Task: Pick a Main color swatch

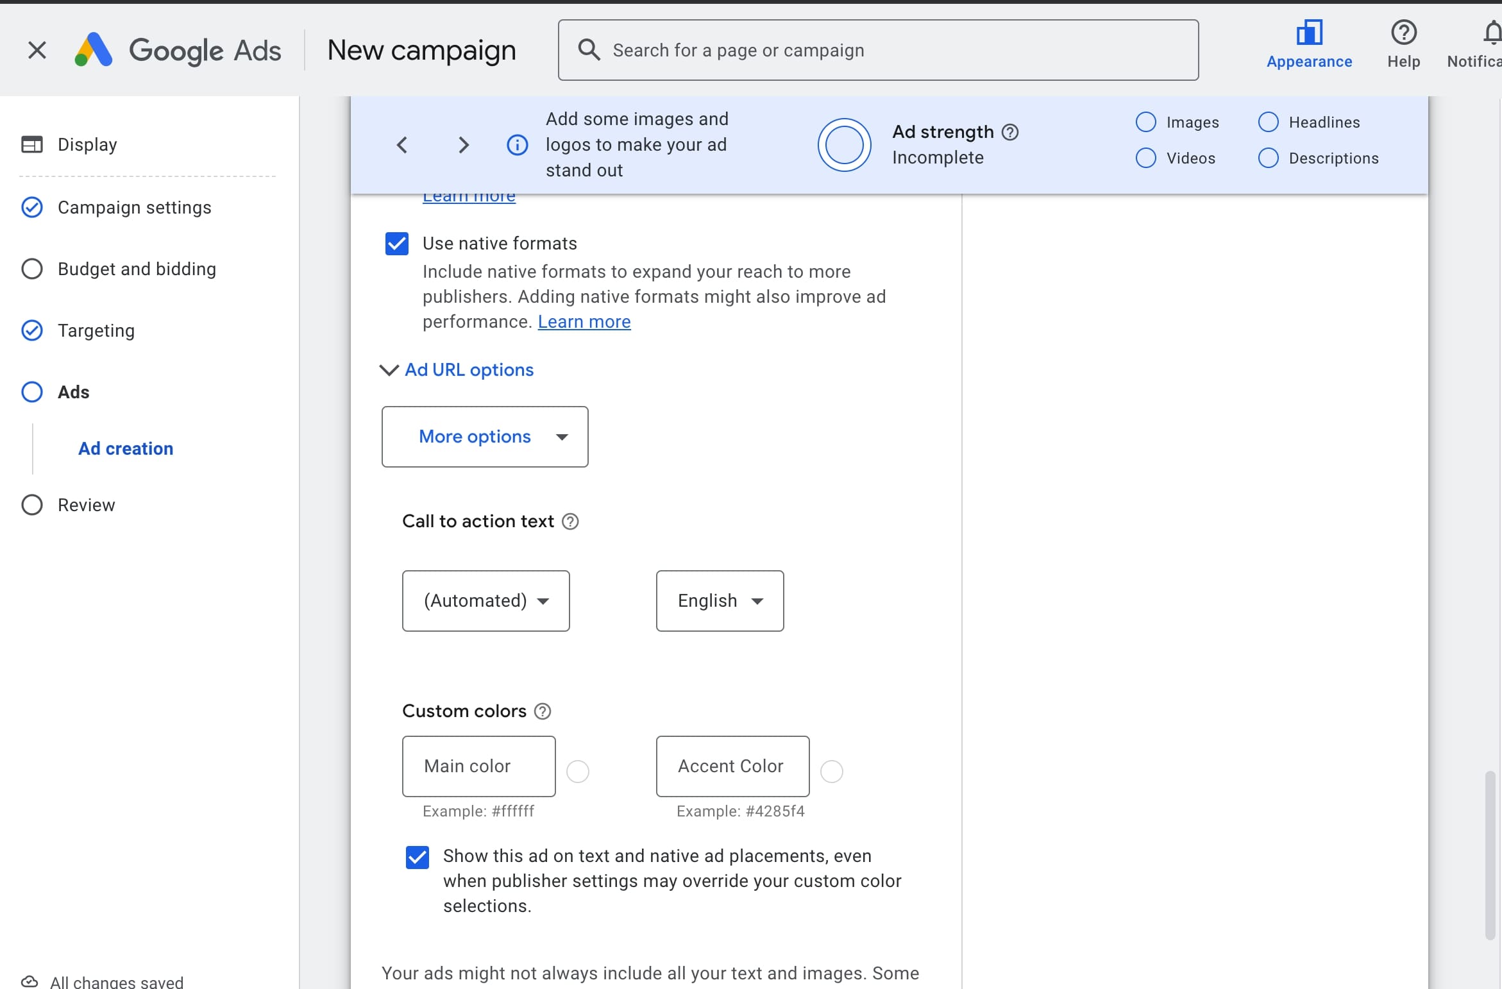Action: coord(578,771)
